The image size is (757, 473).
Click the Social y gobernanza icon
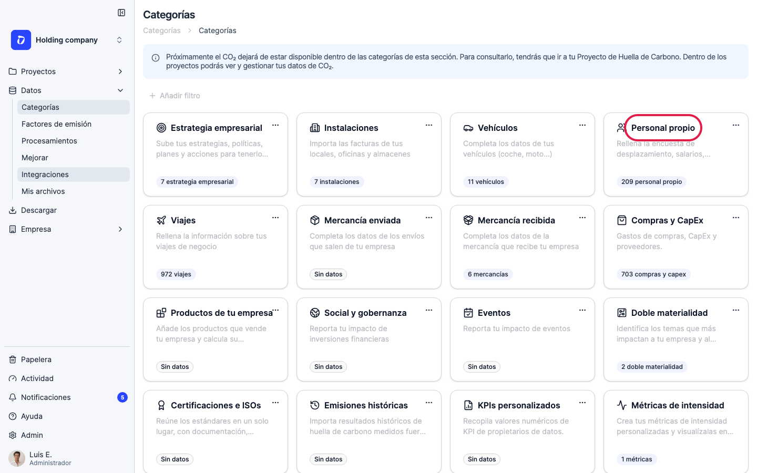tap(315, 313)
